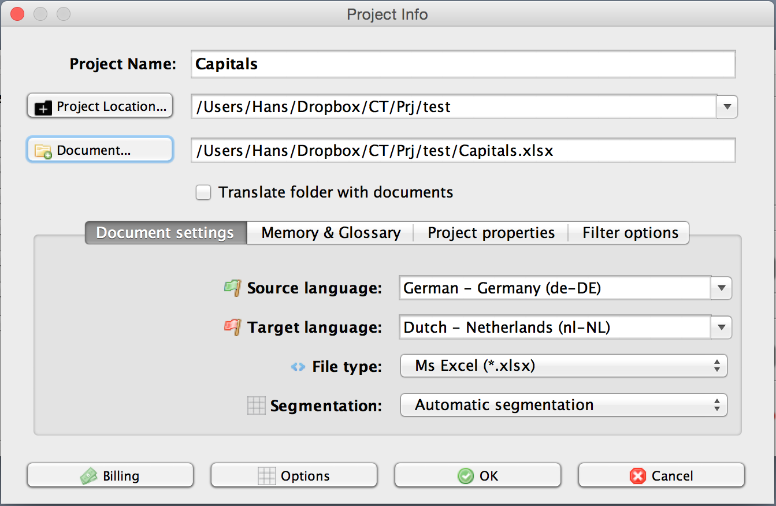Screen dimensions: 776x506
Task: Click the red X Cancel icon
Action: coord(637,476)
